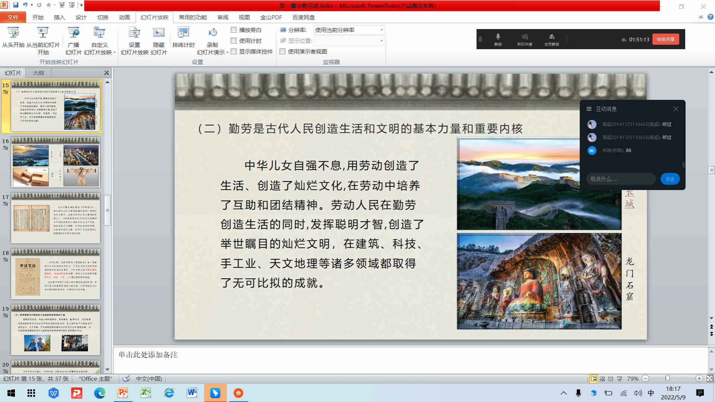Viewport: 715px width, 402px height.
Task: Switch to the 大纲 outline tab
Action: [x=38, y=73]
